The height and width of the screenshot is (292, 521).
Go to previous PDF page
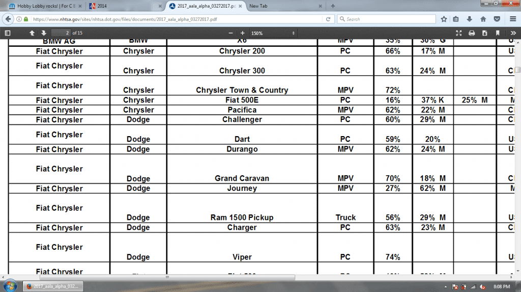[32, 33]
